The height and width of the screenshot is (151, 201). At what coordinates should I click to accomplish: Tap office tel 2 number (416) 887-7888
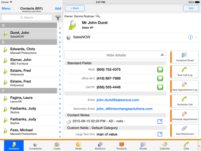(109, 78)
